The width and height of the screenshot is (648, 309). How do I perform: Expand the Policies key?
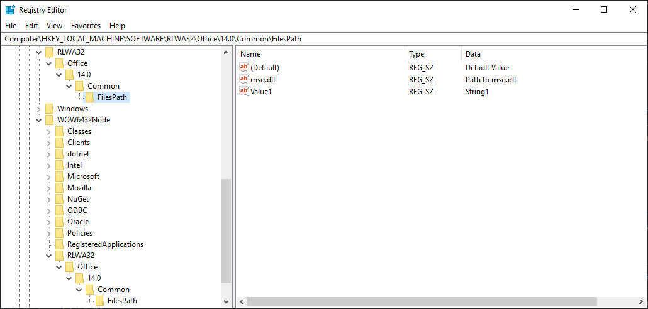(x=49, y=233)
